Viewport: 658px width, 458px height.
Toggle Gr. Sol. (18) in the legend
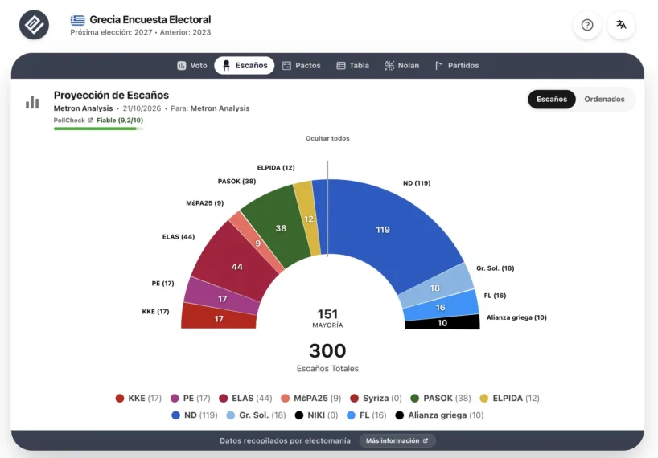click(x=256, y=415)
